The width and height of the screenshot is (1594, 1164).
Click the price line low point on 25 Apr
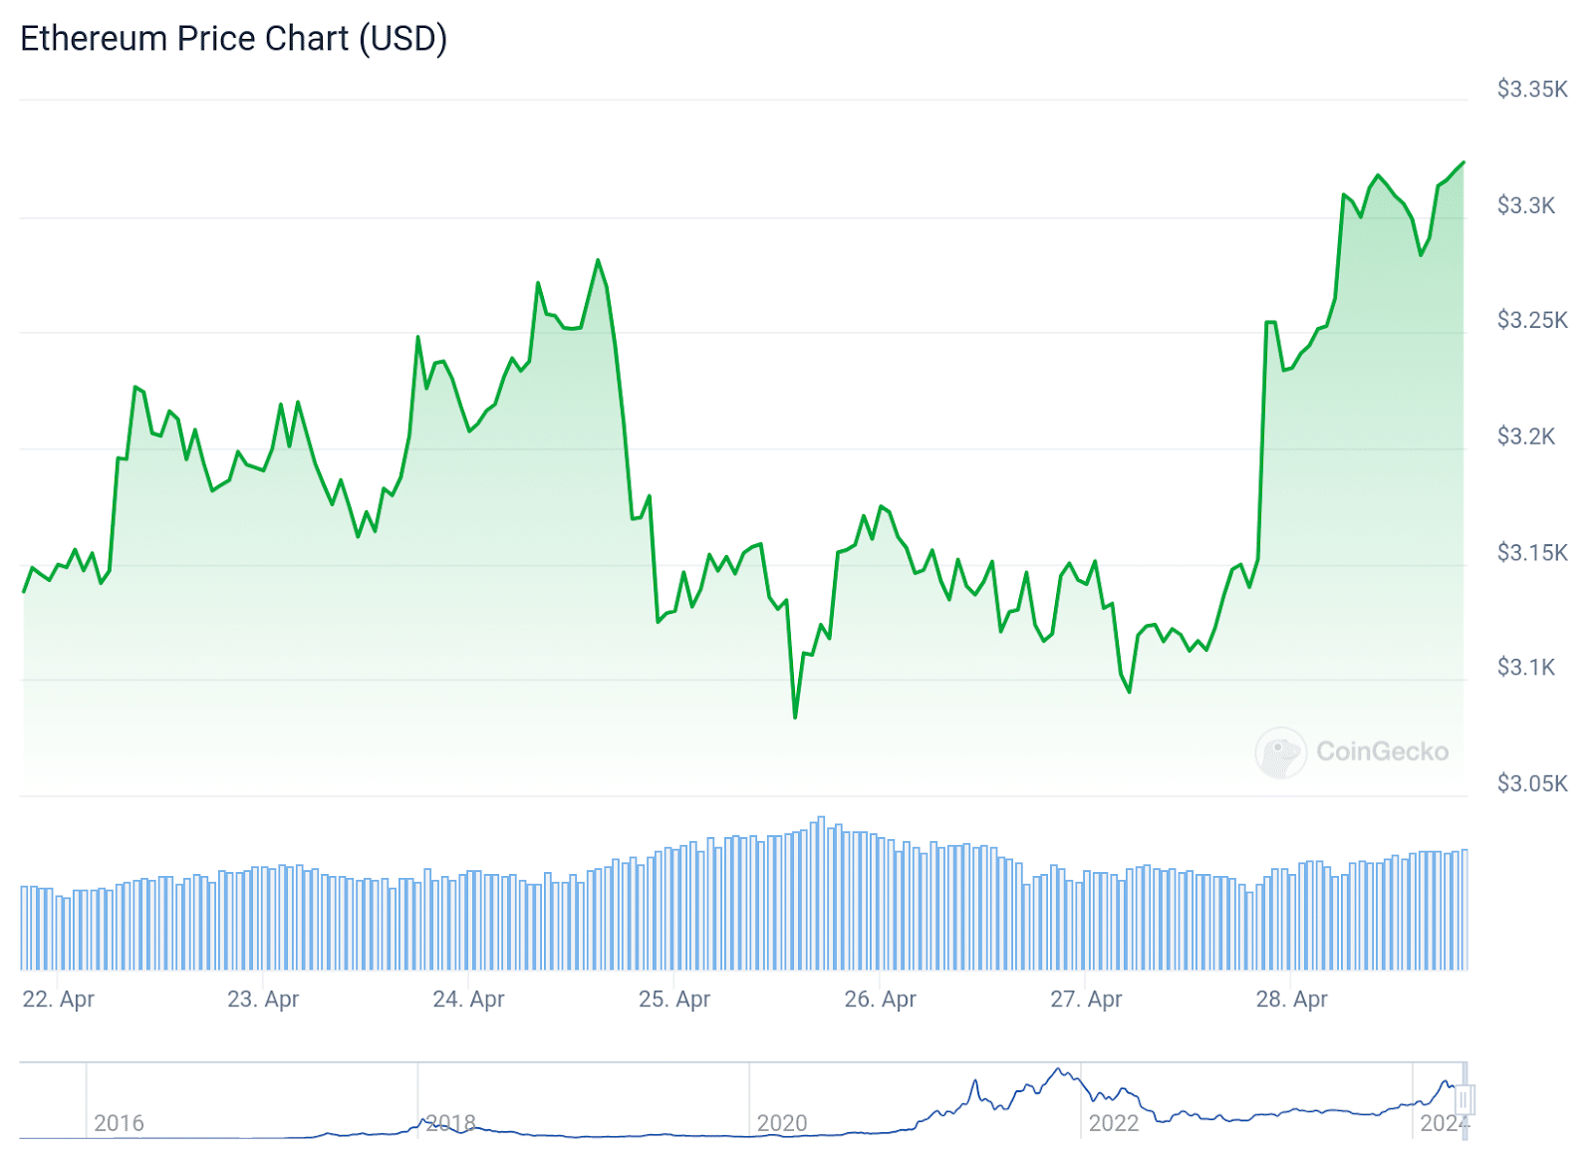(x=795, y=716)
